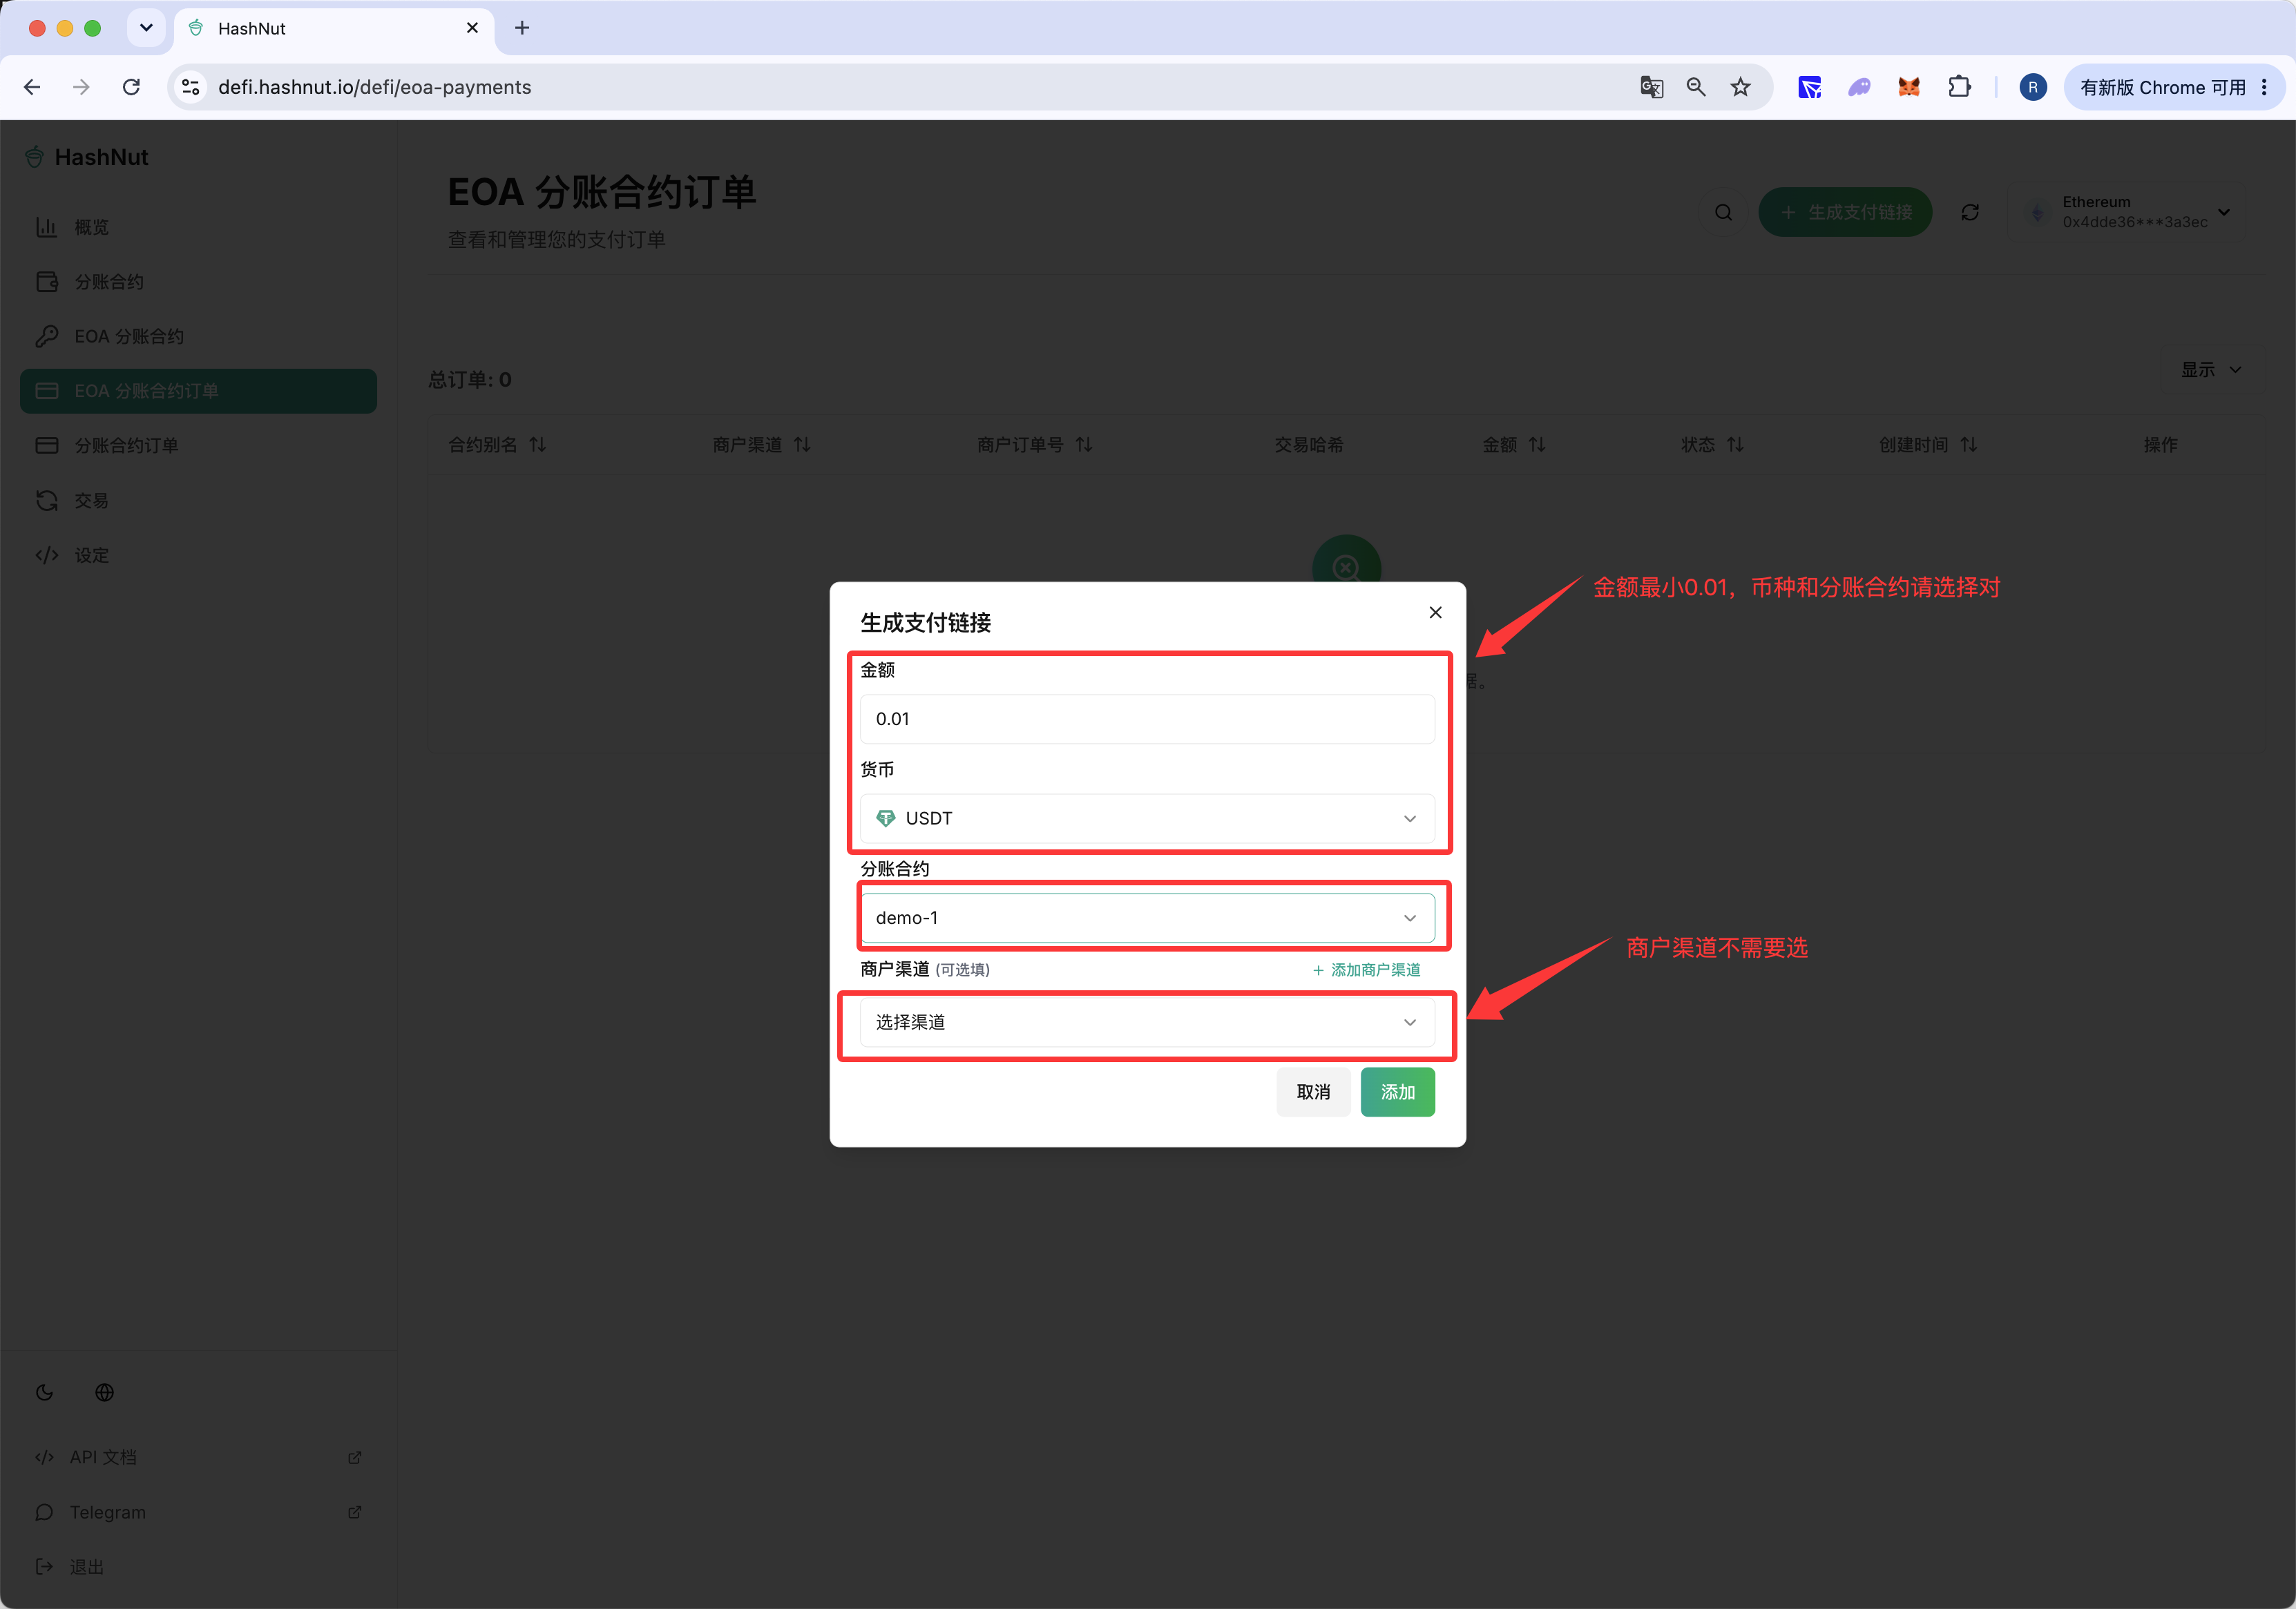Screen dimensions: 2296x1609
Task: Open the purple Phantom extension icon
Action: click(1859, 87)
